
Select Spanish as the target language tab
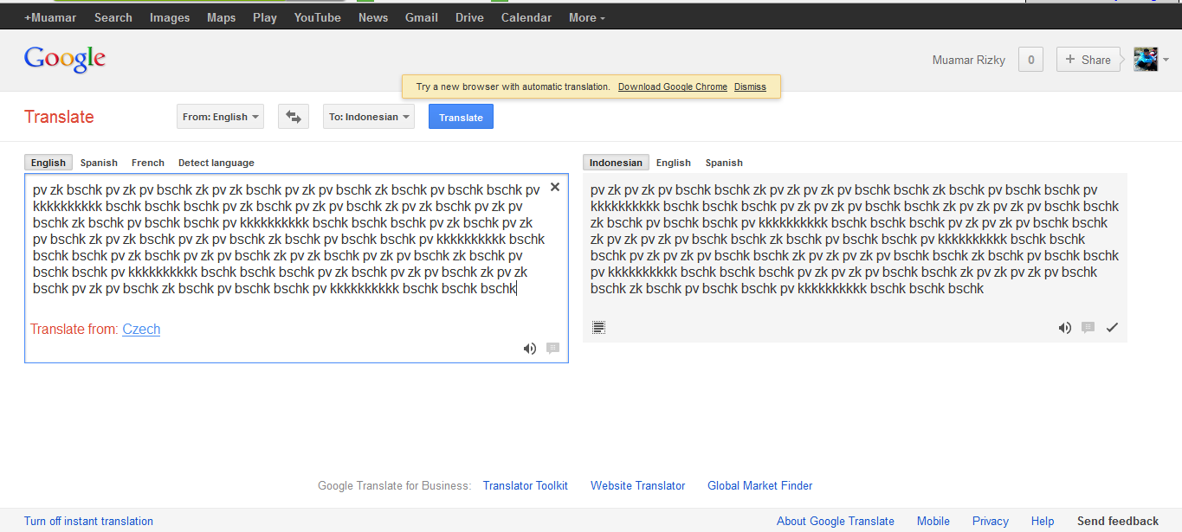pos(724,162)
